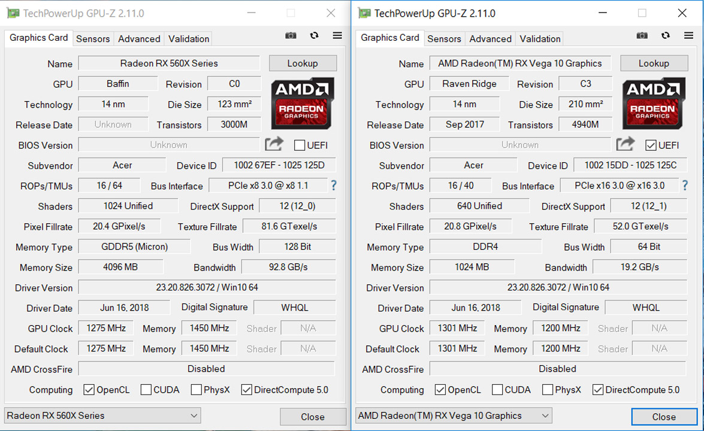Click the Name field showing AMD Radeon(TM) RX Vega 10
Screen dimensions: 704x431
[x=520, y=63]
